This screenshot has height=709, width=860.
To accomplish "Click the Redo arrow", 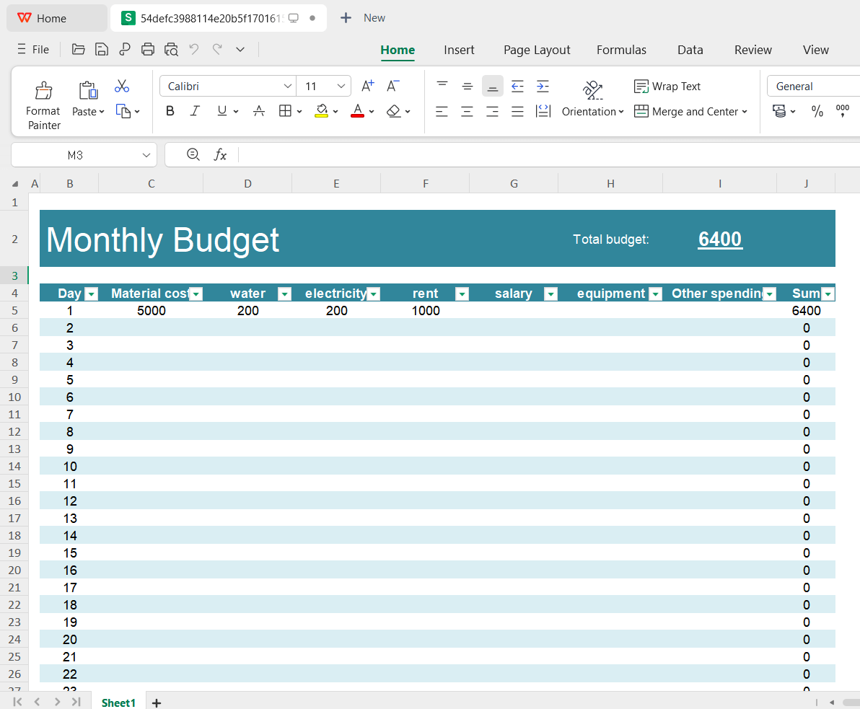I will 217,49.
